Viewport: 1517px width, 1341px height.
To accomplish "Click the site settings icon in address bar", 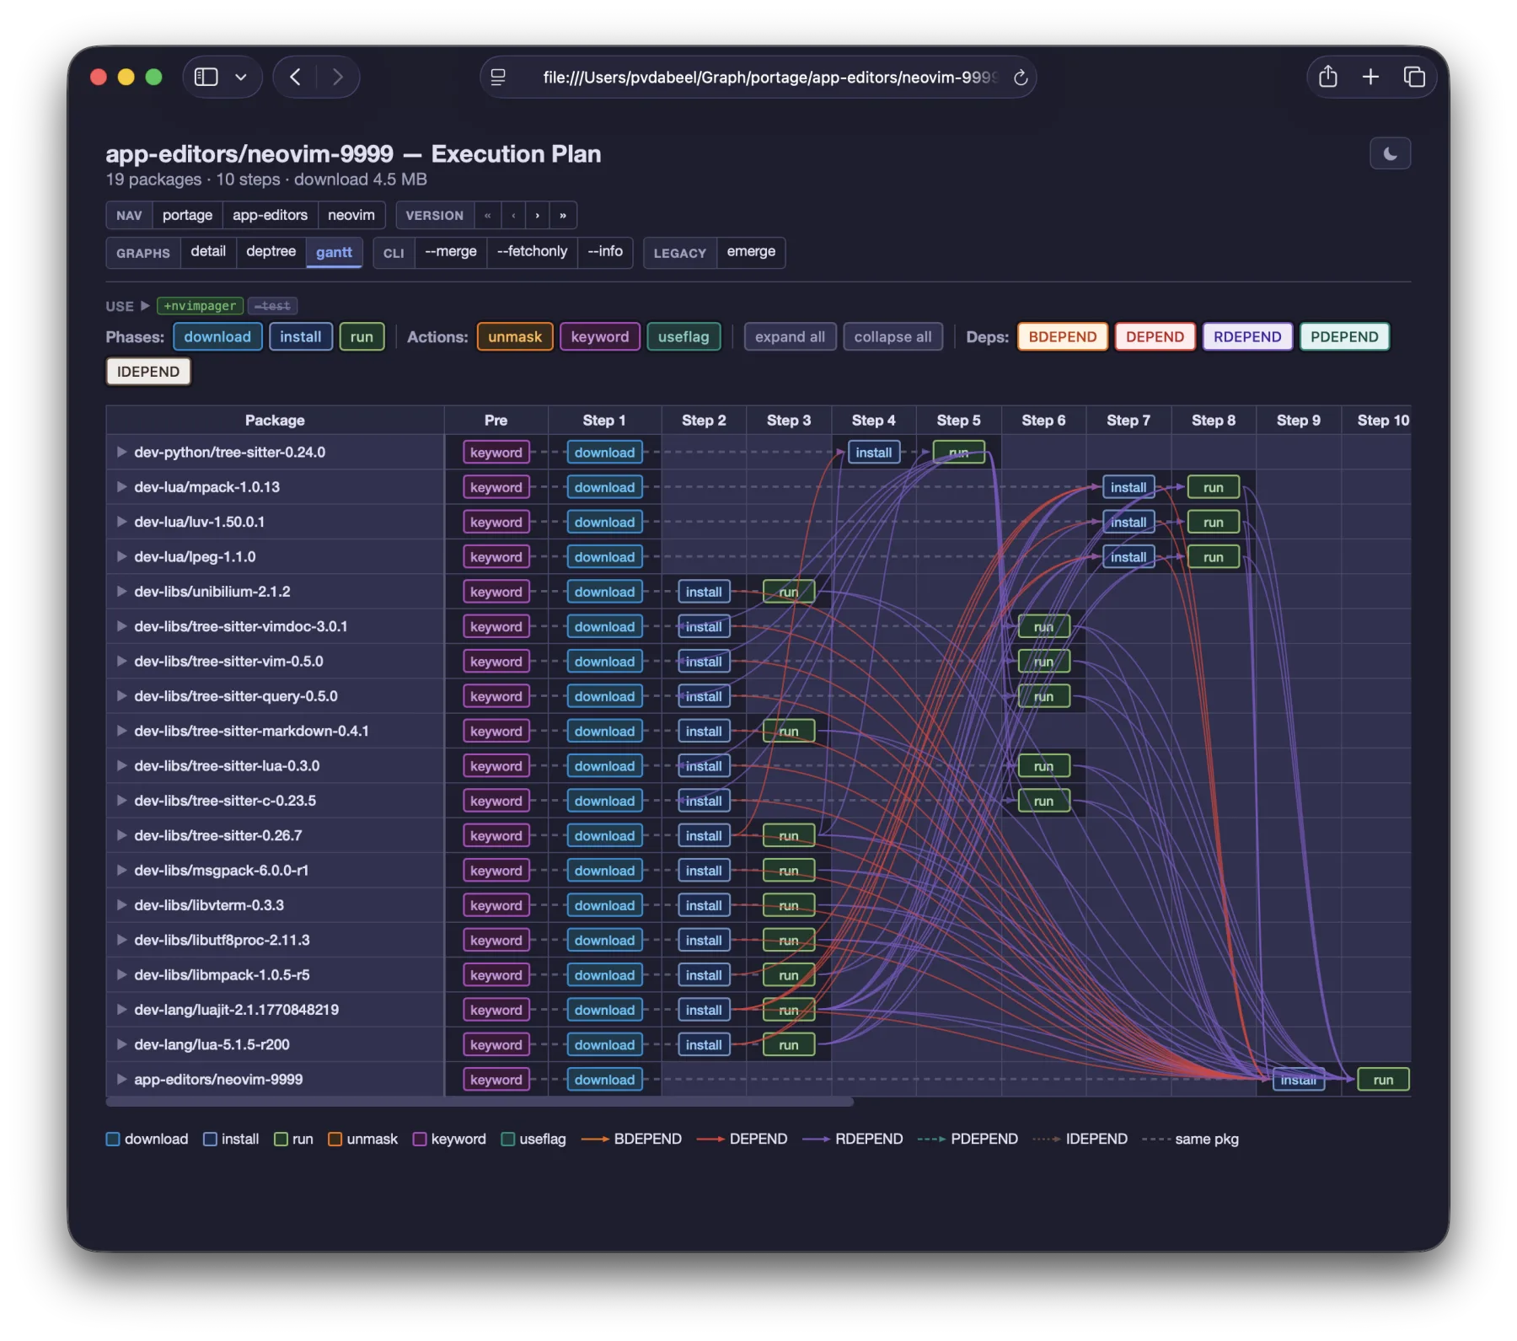I will click(x=498, y=78).
